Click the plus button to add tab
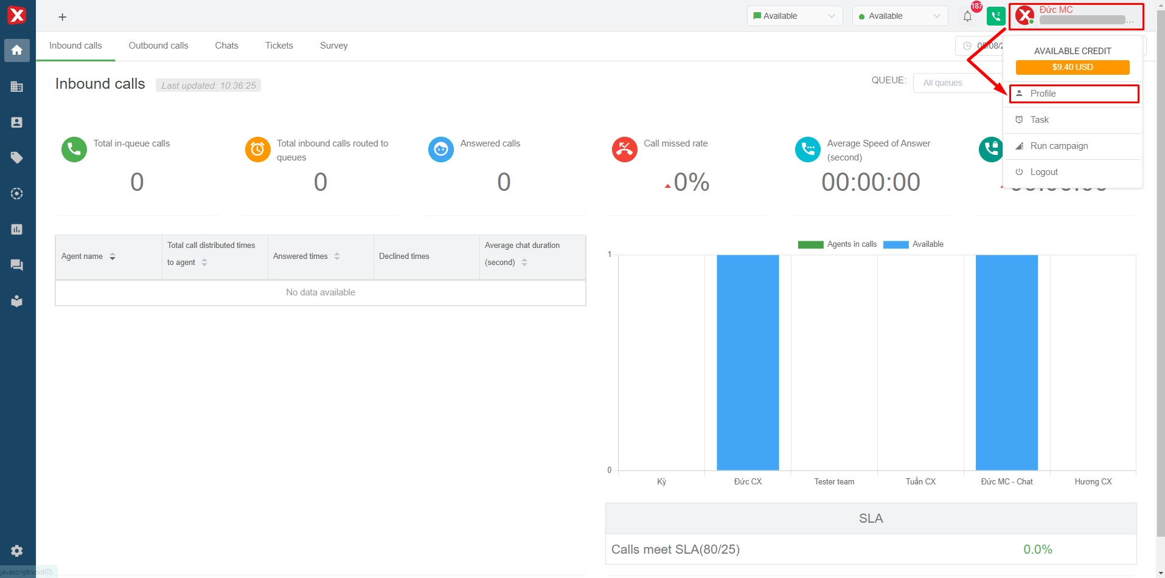The width and height of the screenshot is (1165, 578). (62, 17)
